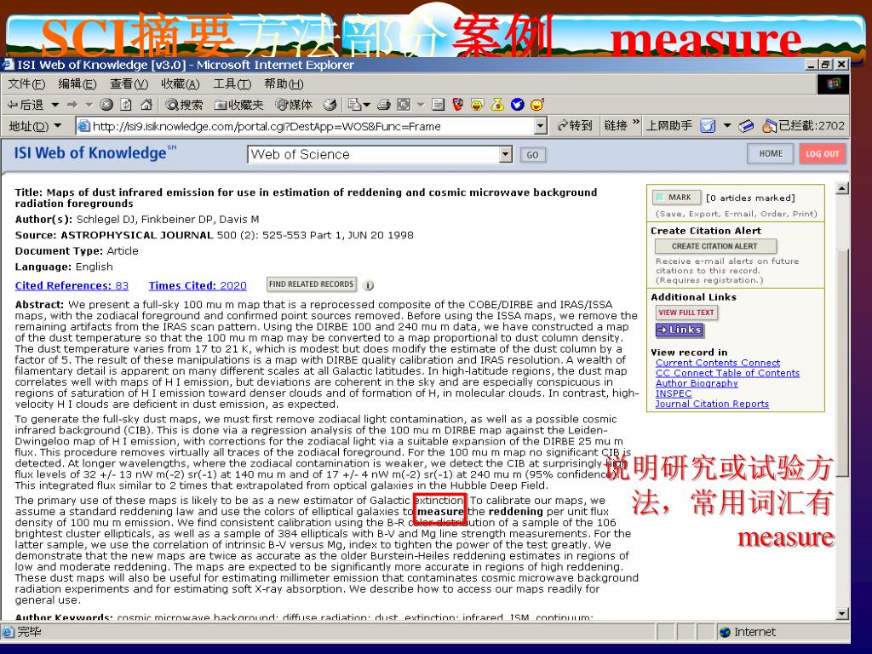The height and width of the screenshot is (654, 872).
Task: Print the page with printer icon
Action: [384, 105]
